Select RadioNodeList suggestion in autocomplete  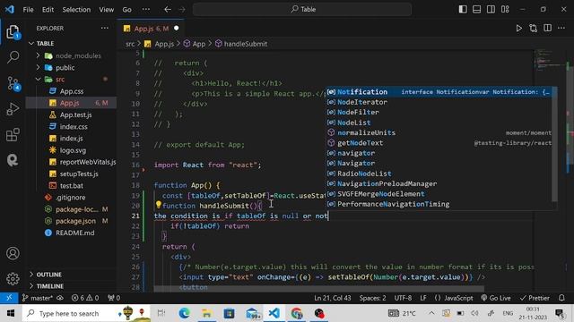point(439,174)
